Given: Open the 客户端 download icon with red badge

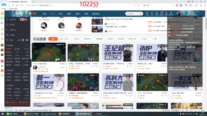Looking at the screenshot, I should point(161,13).
